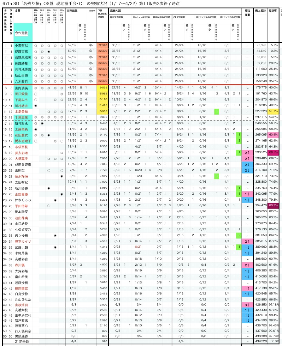Select 森川優's pink 2↑ rank change marker
282x346 pixels.
(x=247, y=265)
